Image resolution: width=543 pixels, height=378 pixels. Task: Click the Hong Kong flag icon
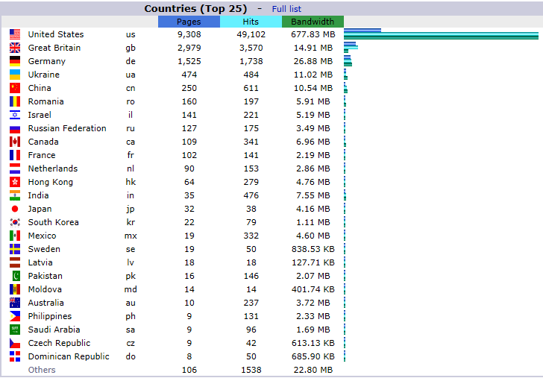[15, 182]
